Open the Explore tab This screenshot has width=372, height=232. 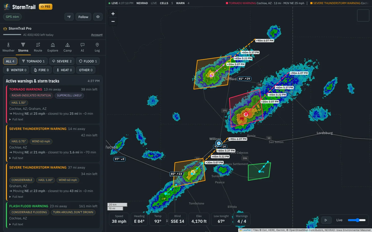(x=53, y=48)
